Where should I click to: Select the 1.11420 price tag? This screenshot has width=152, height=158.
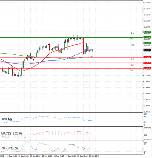pyautogui.click(x=147, y=43)
